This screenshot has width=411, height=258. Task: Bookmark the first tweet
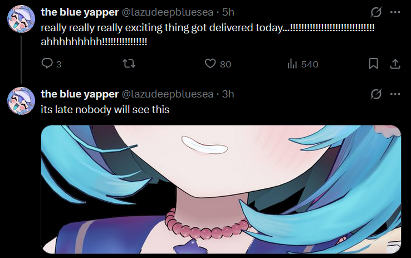374,64
